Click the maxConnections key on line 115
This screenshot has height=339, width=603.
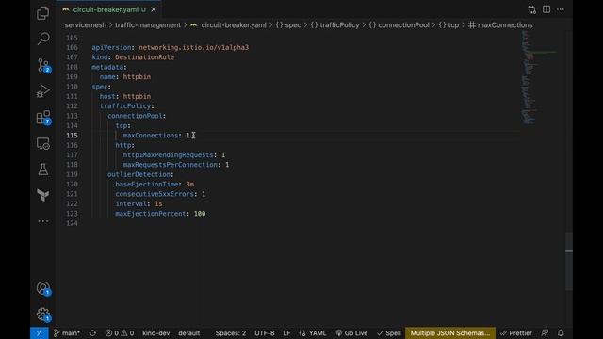pyautogui.click(x=151, y=136)
